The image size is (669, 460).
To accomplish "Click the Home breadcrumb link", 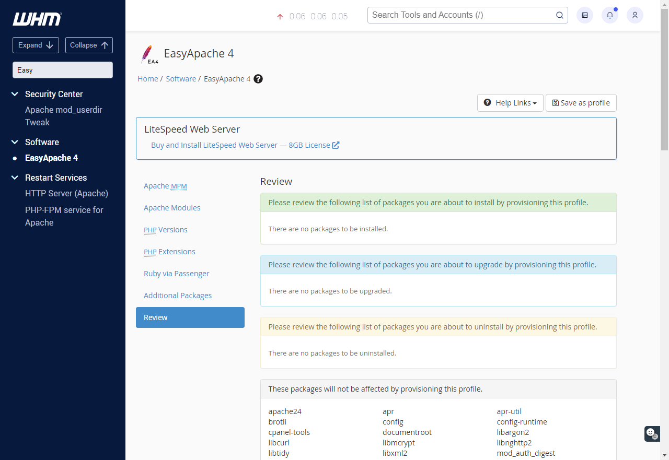I will [x=148, y=79].
